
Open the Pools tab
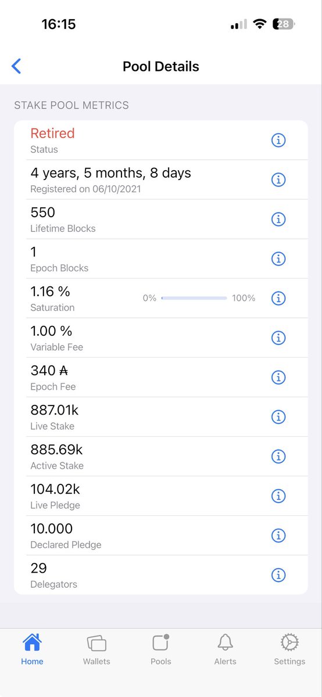[161, 649]
